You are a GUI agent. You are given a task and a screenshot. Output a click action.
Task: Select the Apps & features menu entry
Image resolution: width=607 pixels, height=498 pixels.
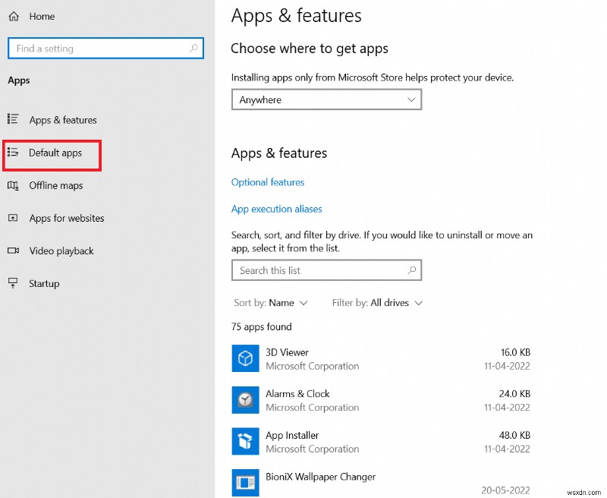pyautogui.click(x=63, y=119)
